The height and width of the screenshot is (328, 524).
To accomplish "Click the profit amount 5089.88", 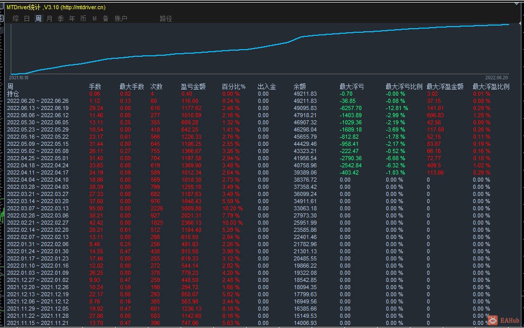I will tap(191, 208).
